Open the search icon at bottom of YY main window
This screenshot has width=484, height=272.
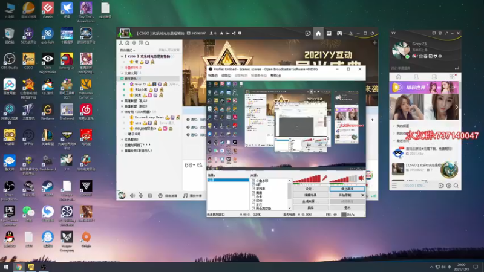point(456,186)
